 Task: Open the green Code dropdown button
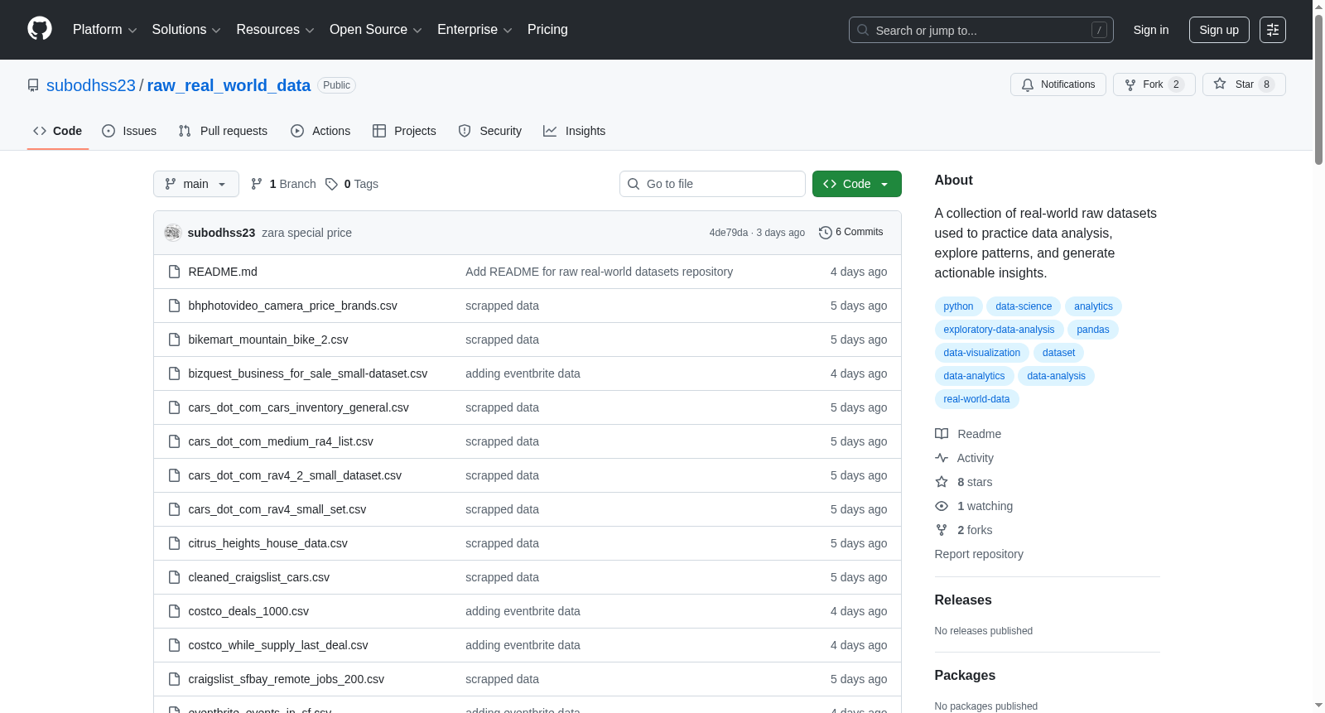[x=857, y=184]
